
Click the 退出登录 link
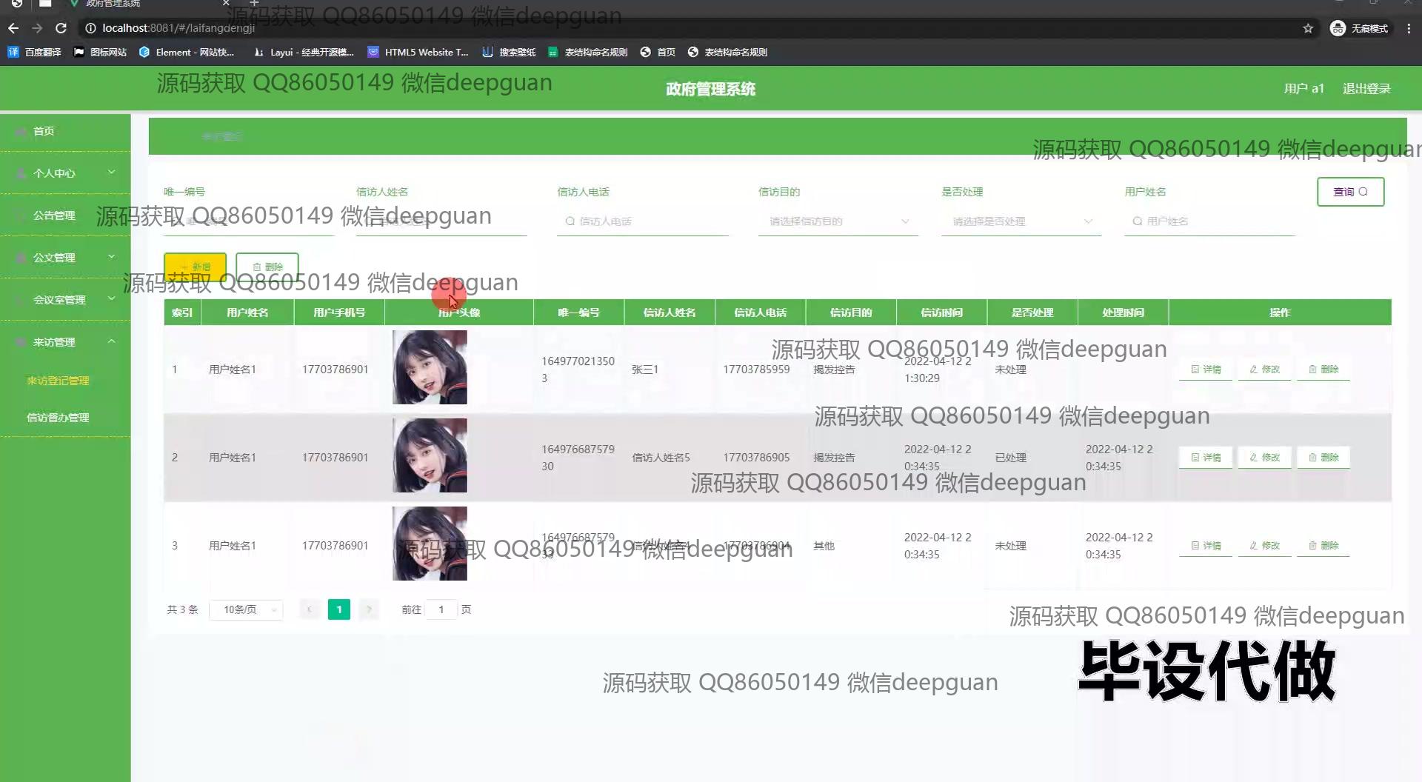[1366, 89]
